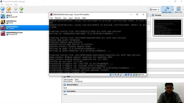Click the keyboard capture status bar indicator
This screenshot has width=184, height=103.
pos(136,75)
